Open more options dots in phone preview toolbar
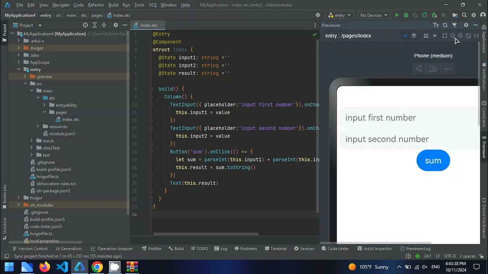Image resolution: width=488 pixels, height=274 pixels. (x=448, y=69)
